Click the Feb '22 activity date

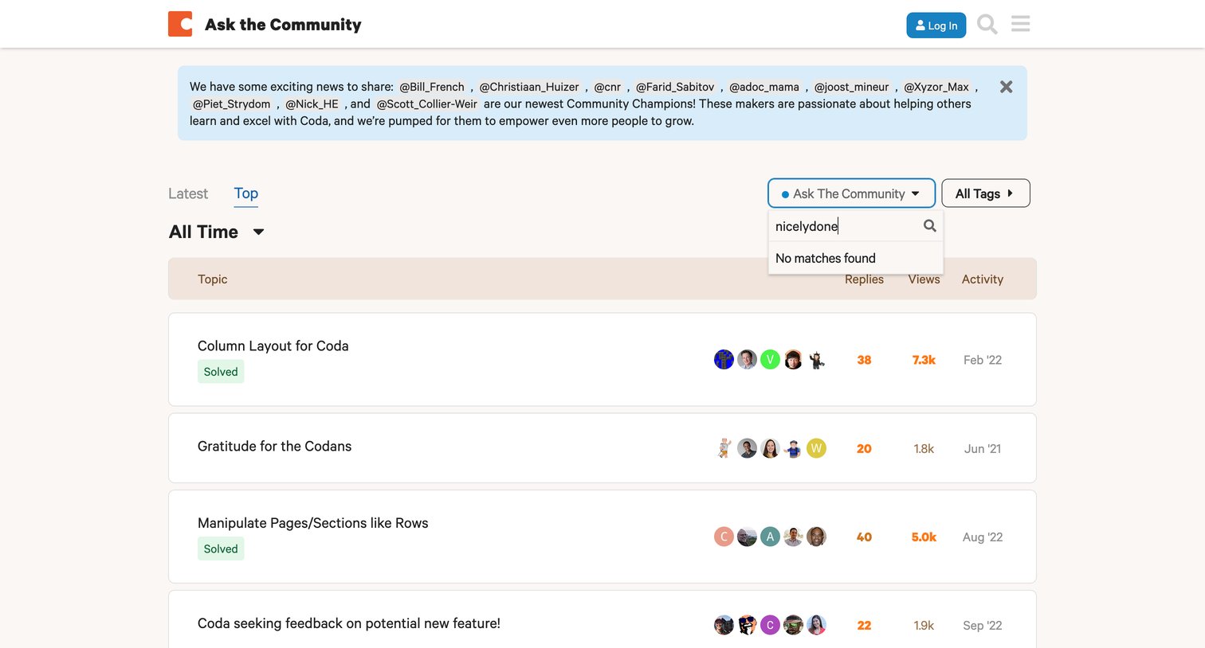click(x=983, y=360)
